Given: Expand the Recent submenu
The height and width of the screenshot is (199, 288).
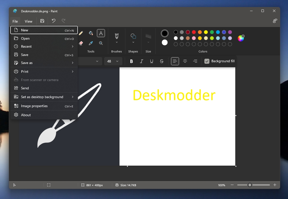Looking at the screenshot, I should (44, 46).
